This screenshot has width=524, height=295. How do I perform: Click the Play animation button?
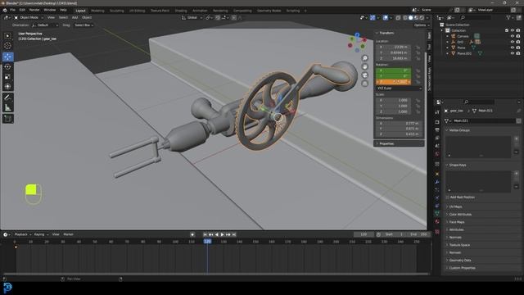pyautogui.click(x=222, y=235)
